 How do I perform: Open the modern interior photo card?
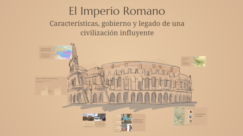click(100, 120)
